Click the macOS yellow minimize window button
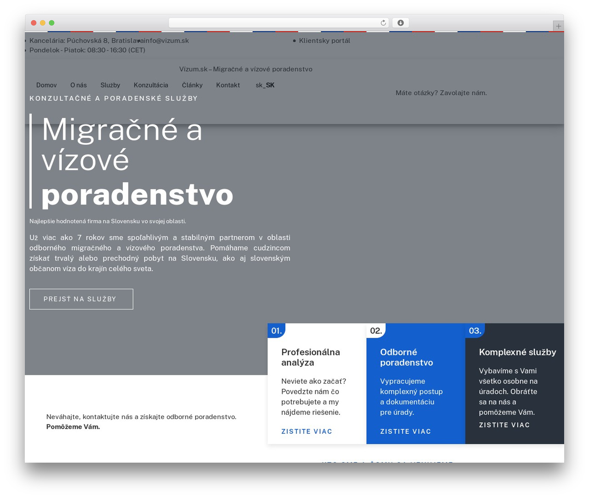The width and height of the screenshot is (589, 498). tap(43, 23)
